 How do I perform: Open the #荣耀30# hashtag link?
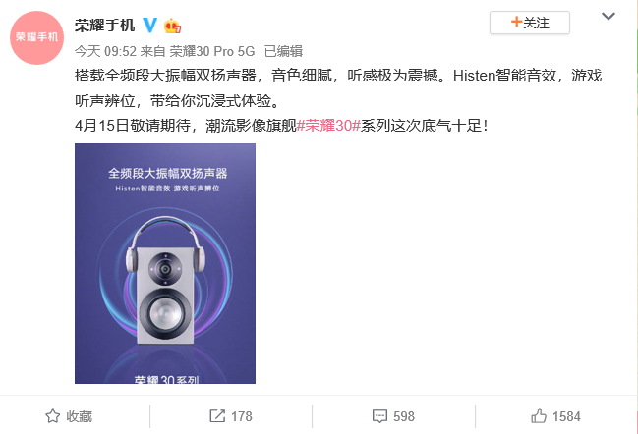point(328,126)
